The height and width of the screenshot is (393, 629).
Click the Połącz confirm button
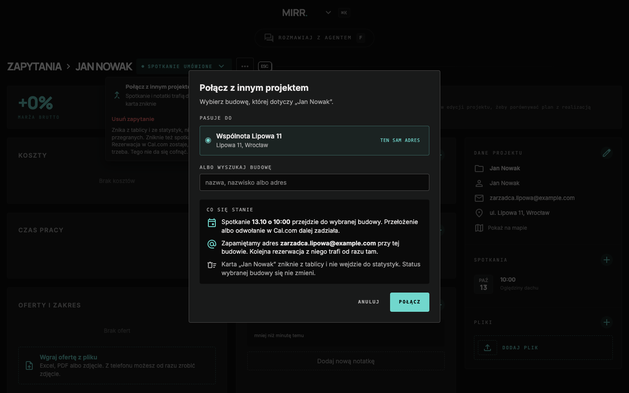click(409, 302)
